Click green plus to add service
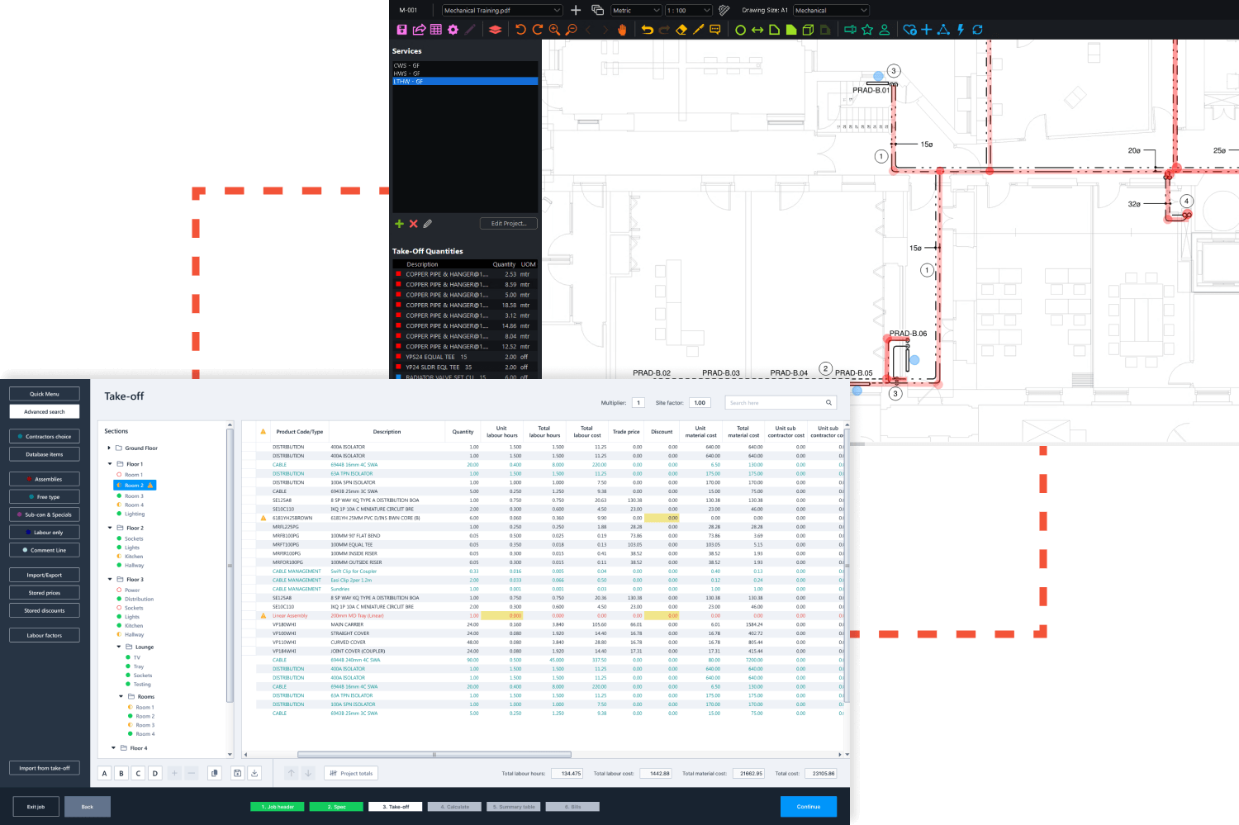 click(400, 224)
